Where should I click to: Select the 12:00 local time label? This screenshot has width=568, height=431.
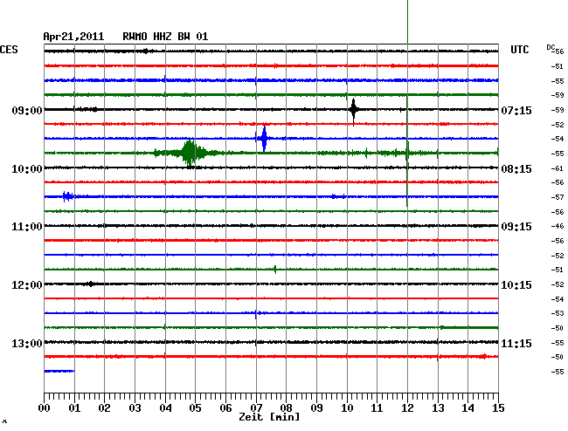[x=27, y=285]
